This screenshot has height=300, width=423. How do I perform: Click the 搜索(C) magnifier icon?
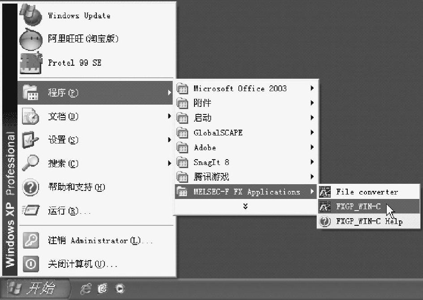coord(30,163)
